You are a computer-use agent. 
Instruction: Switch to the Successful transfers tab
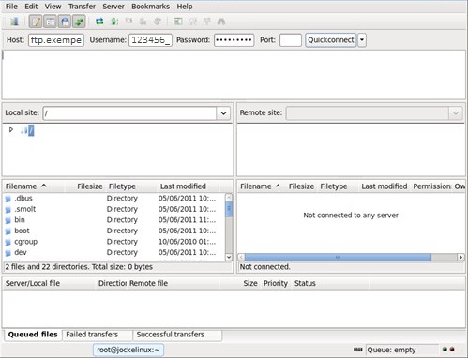point(177,335)
